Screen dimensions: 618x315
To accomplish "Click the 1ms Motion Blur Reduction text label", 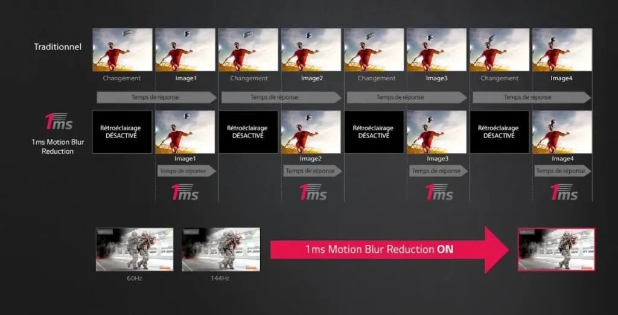I will [57, 147].
